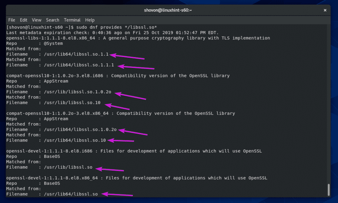Click the /usr/lib64/libssl.so.1.1 filename text
Viewport: 338px width, 203px height.
click(x=76, y=54)
